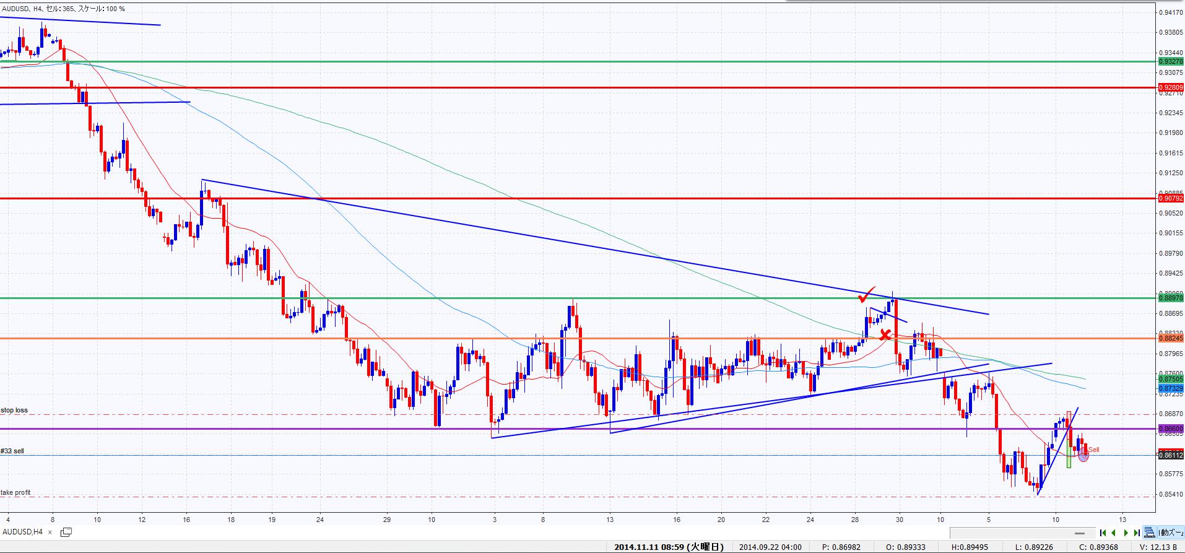This screenshot has height=553, width=1185.
Task: Click the current price 0.86112 label
Action: [x=1170, y=455]
